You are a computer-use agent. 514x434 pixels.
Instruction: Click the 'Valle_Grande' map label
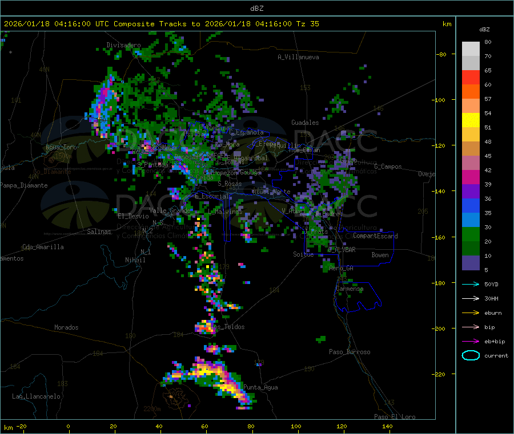tap(170, 210)
